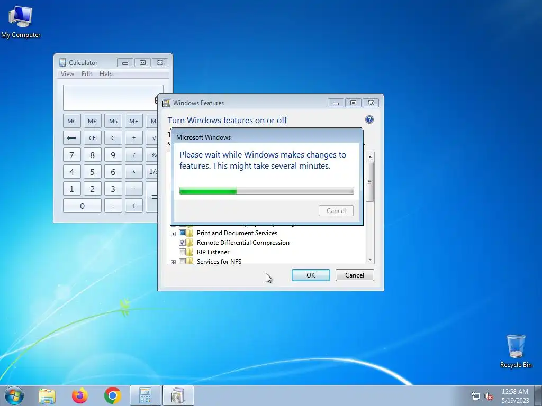Click Cancel at the bottom of Windows Features
The height and width of the screenshot is (406, 542).
[355, 275]
